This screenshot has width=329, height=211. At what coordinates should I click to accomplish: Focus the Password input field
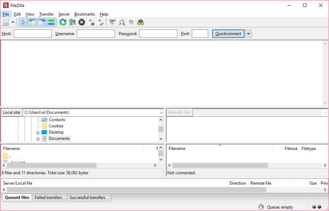point(158,33)
